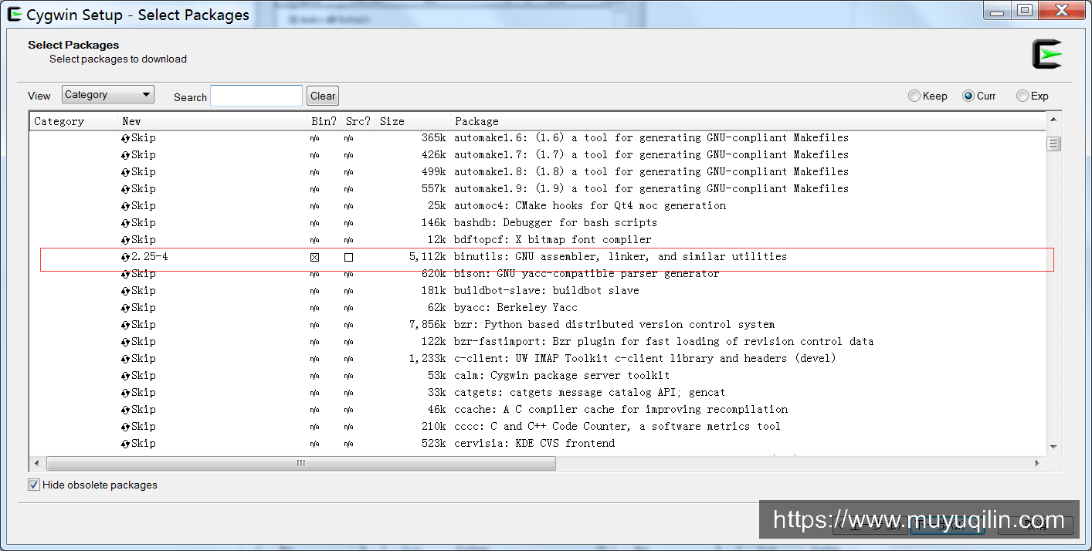Toggle the Src checkbox for binutils

pos(348,257)
